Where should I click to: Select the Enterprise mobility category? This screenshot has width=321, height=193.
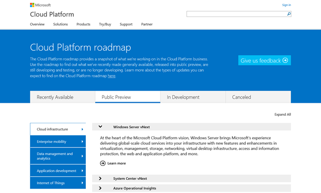click(58, 141)
